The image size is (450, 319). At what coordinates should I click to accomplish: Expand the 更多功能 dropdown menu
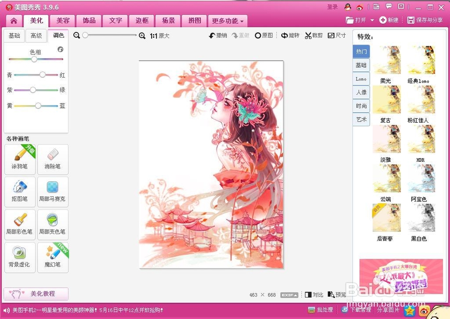(x=228, y=21)
